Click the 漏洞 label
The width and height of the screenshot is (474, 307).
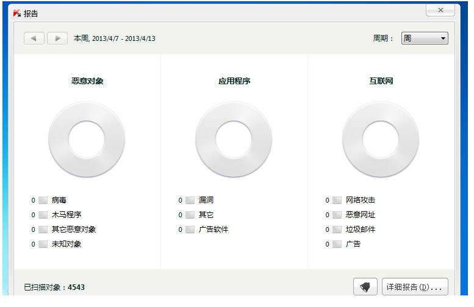(x=206, y=200)
